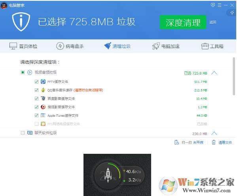Click the rocket accelerator ball widget
237x196 pixels.
click(x=108, y=175)
